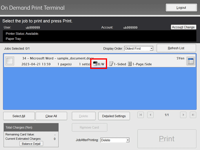This screenshot has width=200, height=150.
Task: Open Detailed Settings
Action: pos(114,116)
